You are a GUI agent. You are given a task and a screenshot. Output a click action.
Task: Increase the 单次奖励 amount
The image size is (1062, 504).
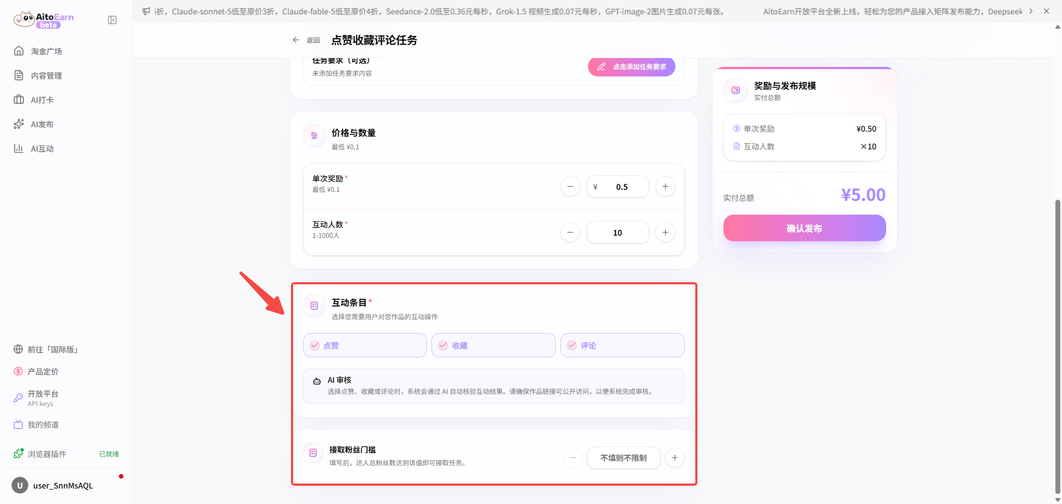tap(665, 186)
